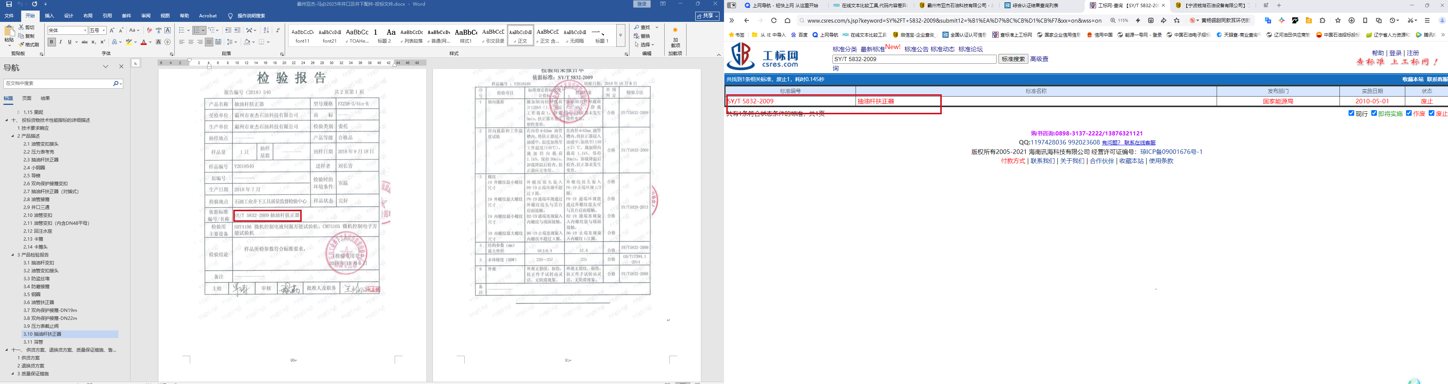Collapse the '3 产品检验报告' navigation heading

(x=13, y=255)
